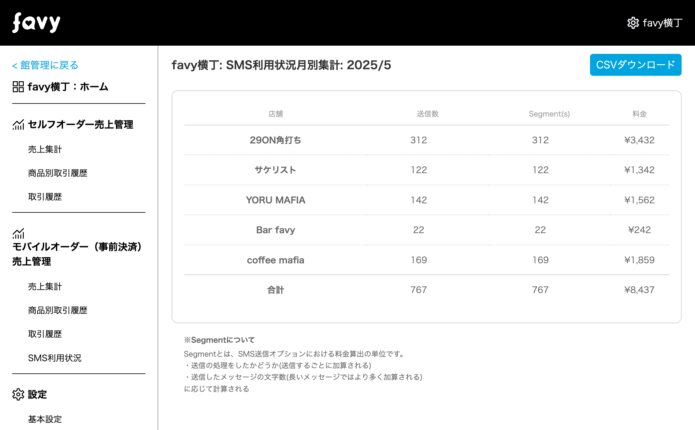Select 商品別取引履歴 under セルフオーダー売上管理

pos(58,173)
